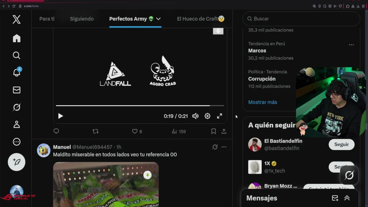Open Notifications bell with 6 badge
The width and height of the screenshot is (368, 207).
(17, 72)
